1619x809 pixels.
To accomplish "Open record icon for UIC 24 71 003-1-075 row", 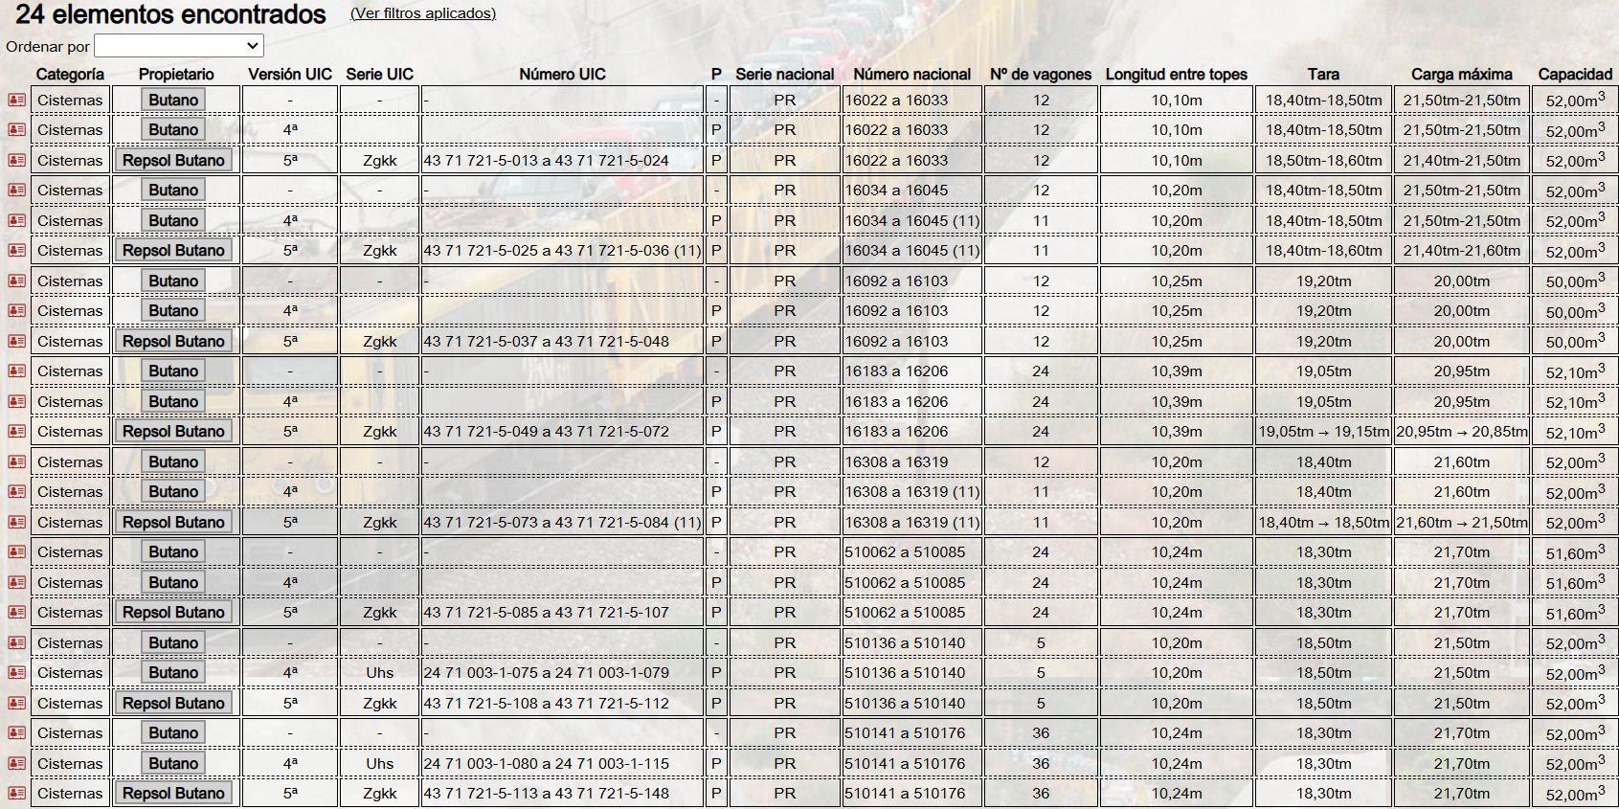I will [17, 672].
